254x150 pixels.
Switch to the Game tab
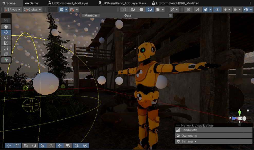tap(32, 3)
